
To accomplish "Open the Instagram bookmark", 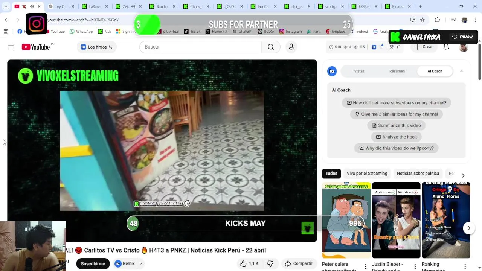I will point(290,32).
